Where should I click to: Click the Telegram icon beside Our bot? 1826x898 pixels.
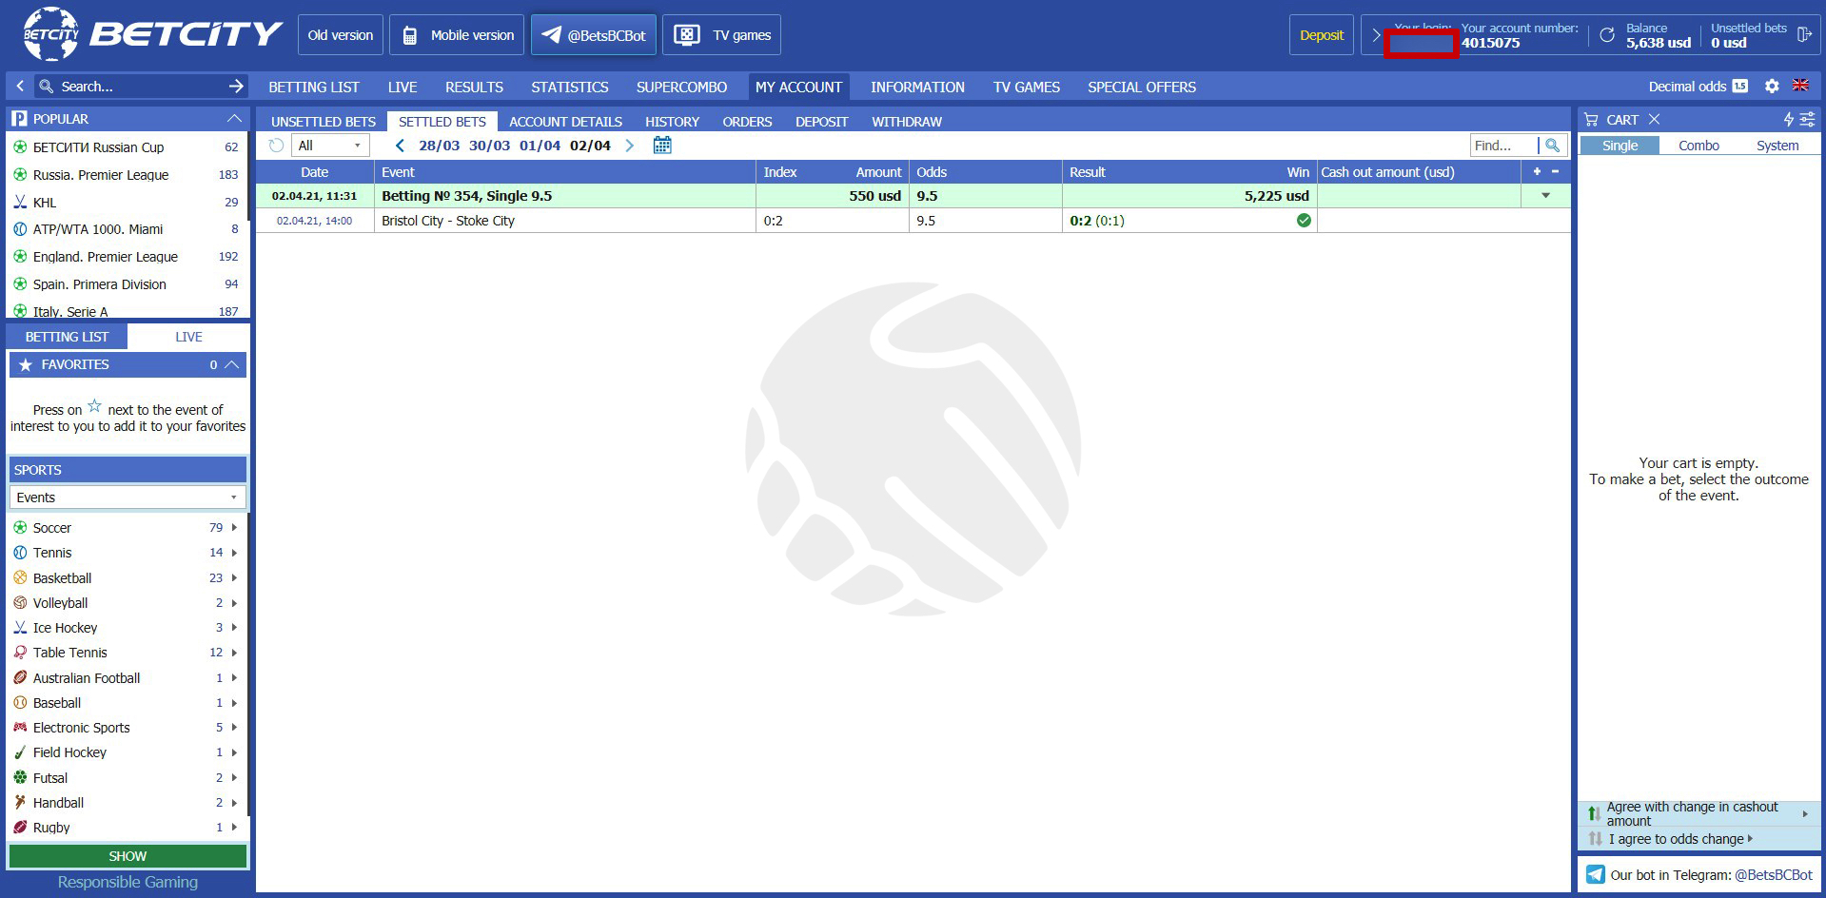1595,874
